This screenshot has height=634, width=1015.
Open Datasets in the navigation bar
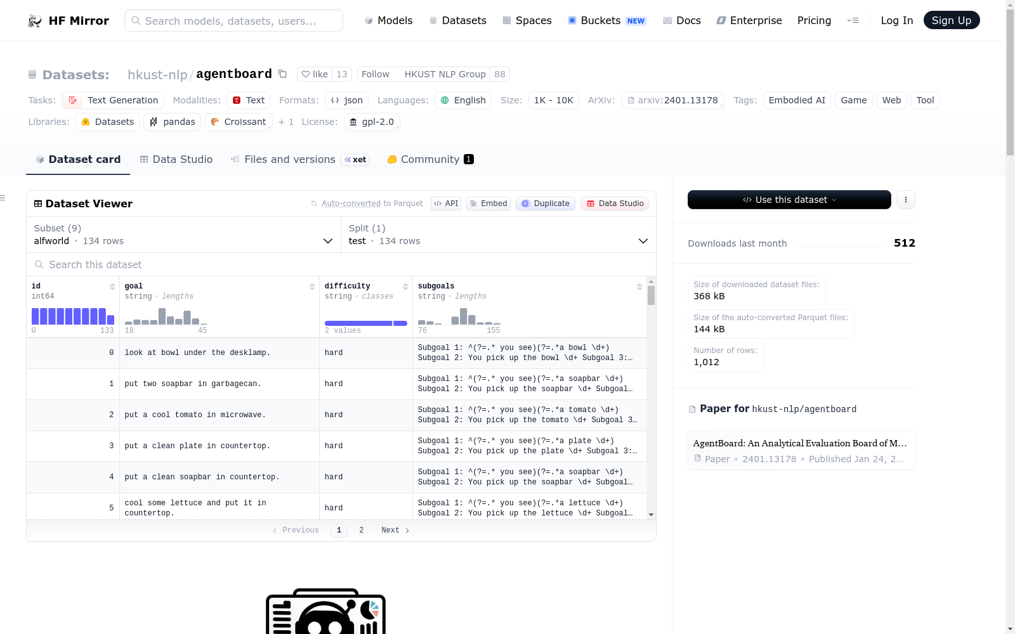(458, 21)
